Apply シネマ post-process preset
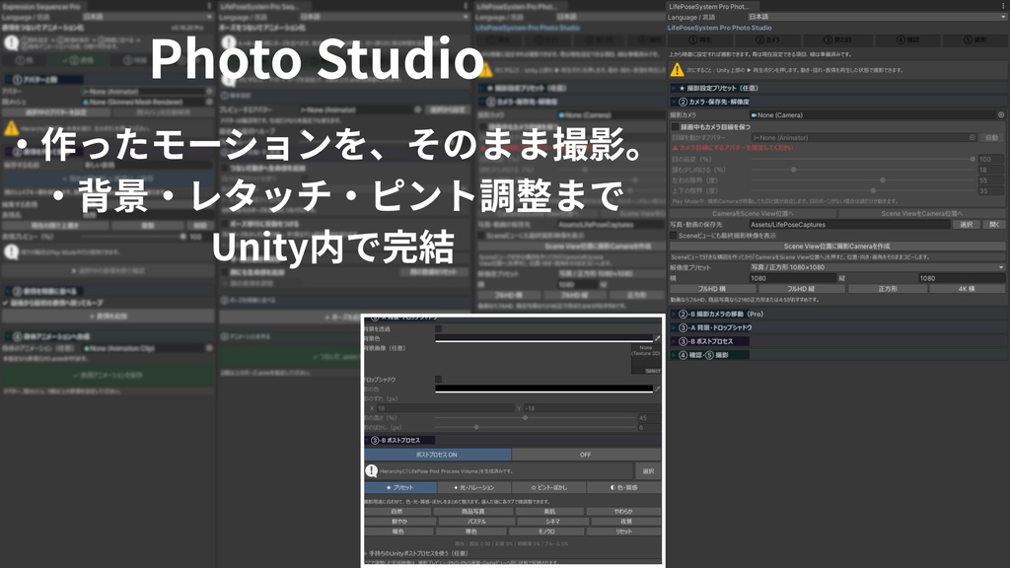 552,522
